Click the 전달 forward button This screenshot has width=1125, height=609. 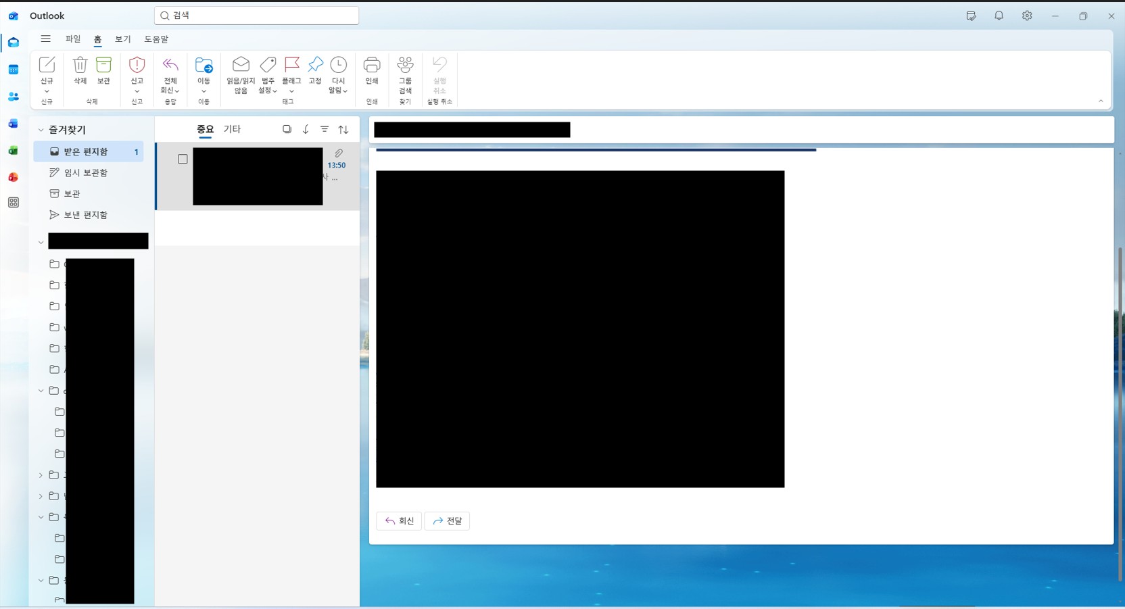(x=447, y=521)
